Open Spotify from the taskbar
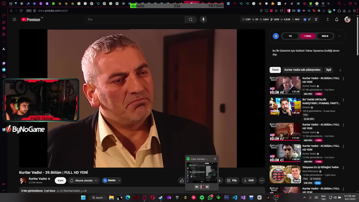Viewport: 359px width, 202px height. pyautogui.click(x=202, y=198)
